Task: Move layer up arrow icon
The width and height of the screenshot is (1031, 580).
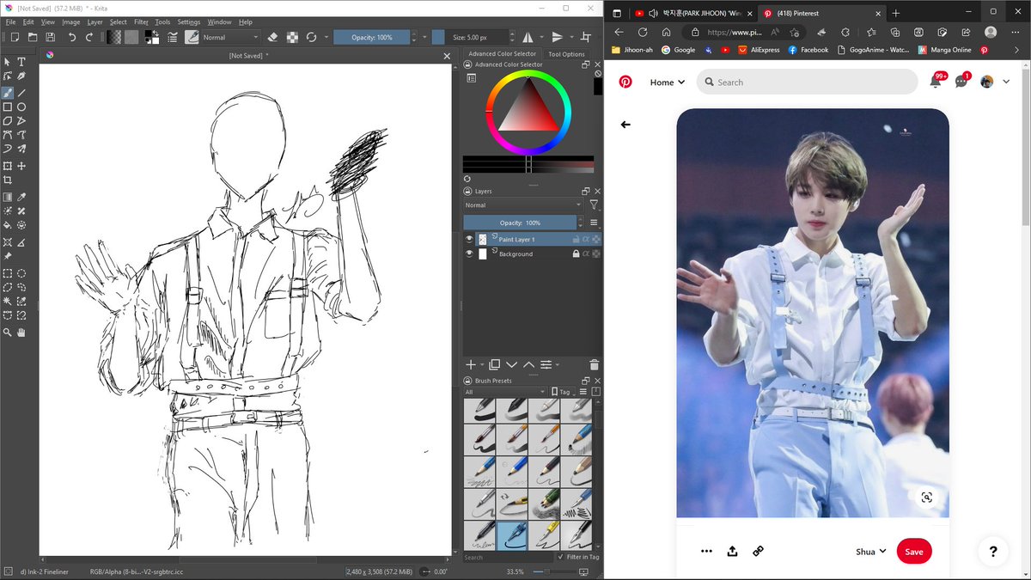Action: 528,364
